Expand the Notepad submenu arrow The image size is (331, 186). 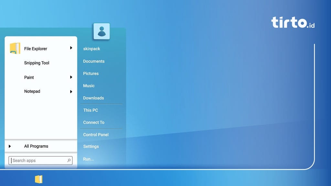tap(71, 91)
